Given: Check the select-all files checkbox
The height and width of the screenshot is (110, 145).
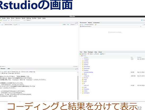Looking at the screenshot, I should click(x=80, y=56).
